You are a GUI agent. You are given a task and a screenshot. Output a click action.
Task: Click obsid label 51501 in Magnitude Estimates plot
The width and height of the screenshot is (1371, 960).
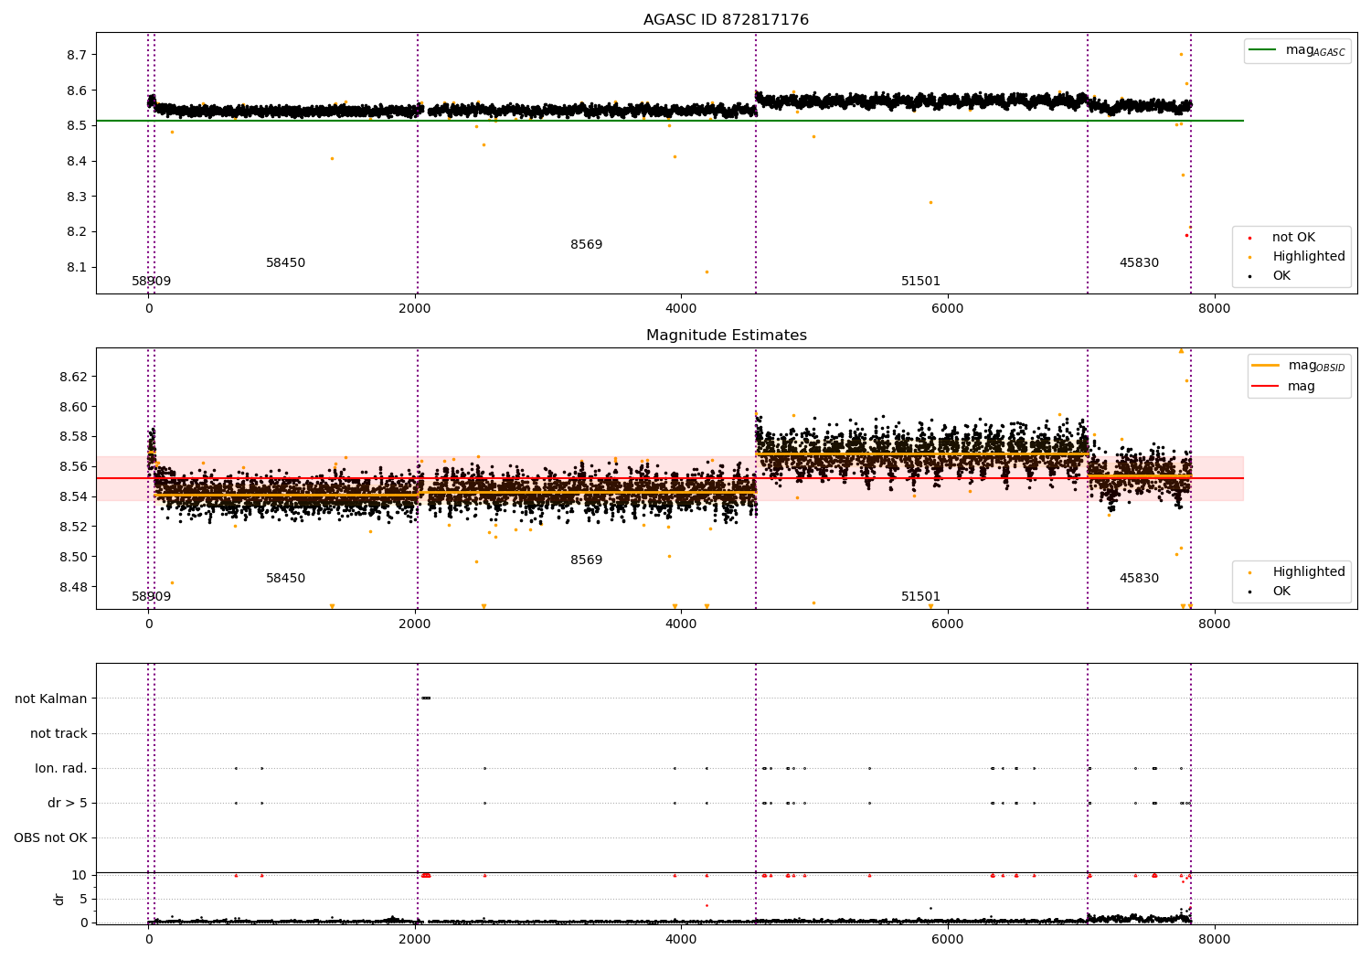pos(920,597)
